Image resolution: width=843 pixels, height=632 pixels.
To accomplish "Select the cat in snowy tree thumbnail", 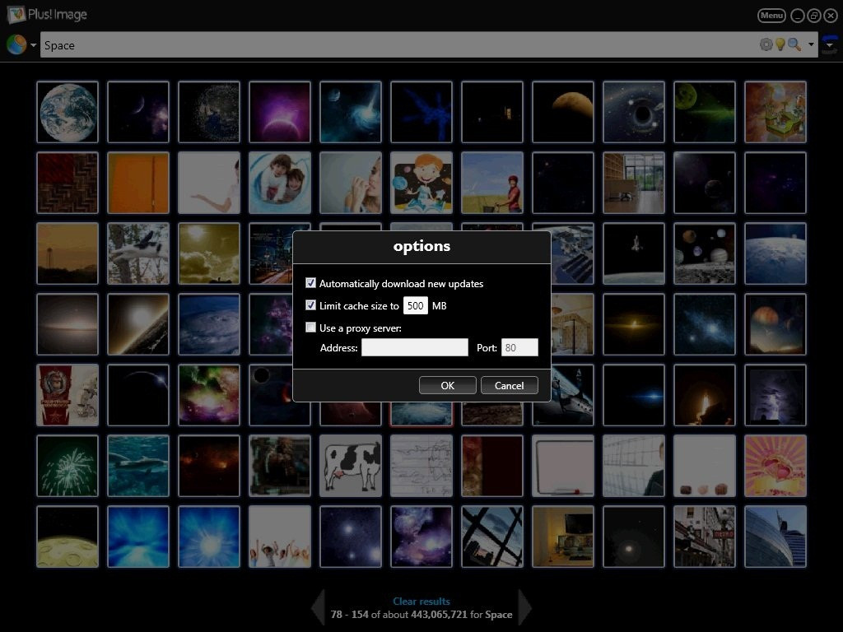I will (x=138, y=253).
